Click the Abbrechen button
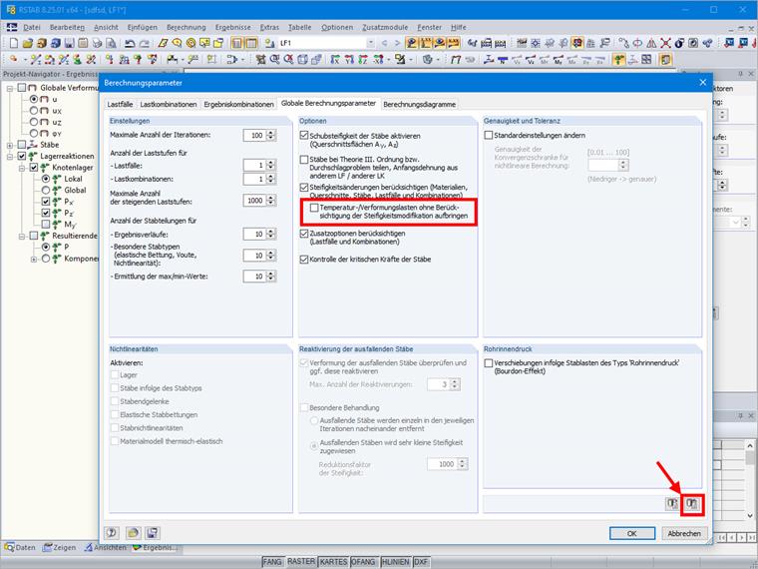Screen dimensions: 758x569 684,533
